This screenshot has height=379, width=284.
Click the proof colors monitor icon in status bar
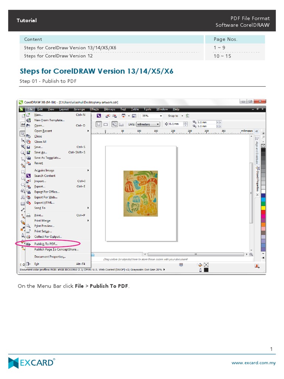click(181, 265)
